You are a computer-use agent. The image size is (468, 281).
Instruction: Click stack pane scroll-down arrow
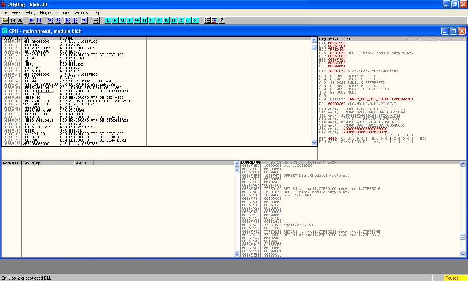[463, 254]
